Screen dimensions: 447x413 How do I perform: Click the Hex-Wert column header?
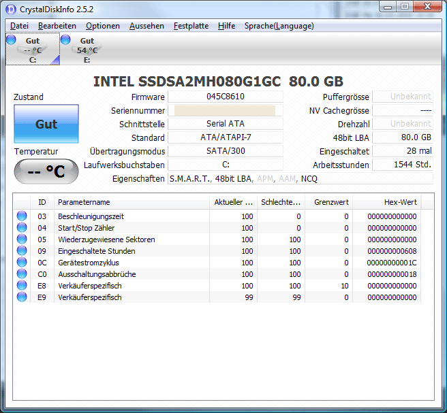pos(387,202)
